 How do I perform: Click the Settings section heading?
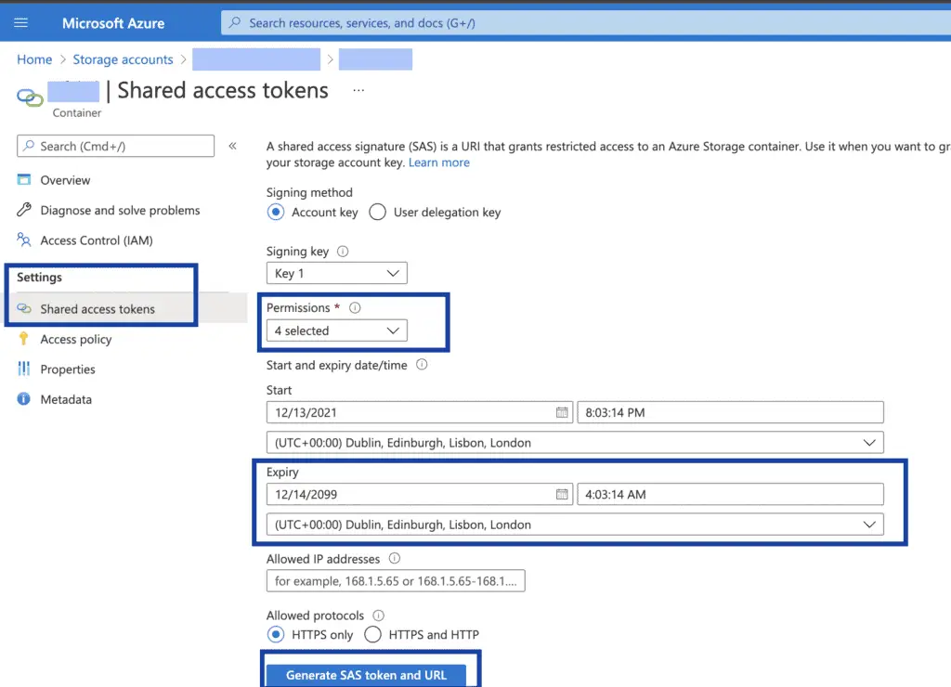coord(39,277)
